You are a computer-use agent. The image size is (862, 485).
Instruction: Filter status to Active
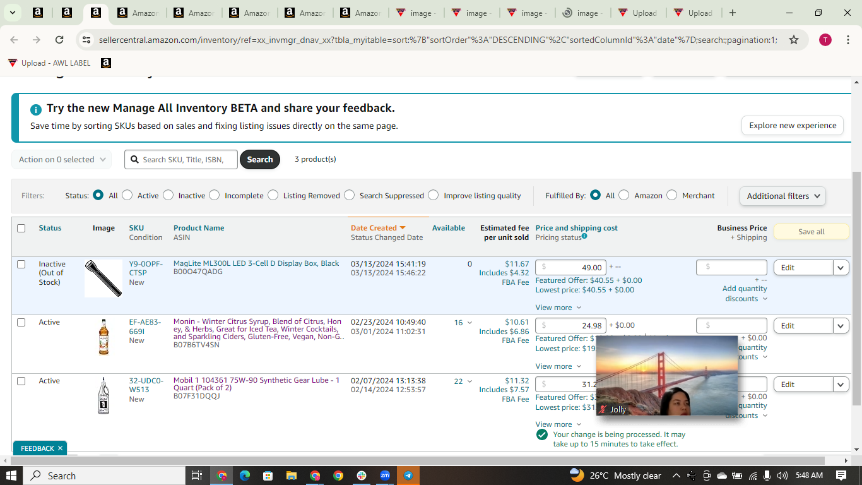coord(127,195)
